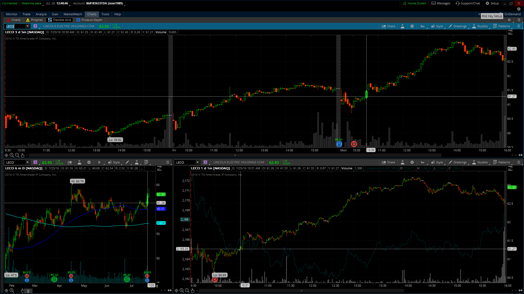Image resolution: width=524 pixels, height=294 pixels.
Task: Open the Studies dropdown in top chart
Action: point(480,26)
